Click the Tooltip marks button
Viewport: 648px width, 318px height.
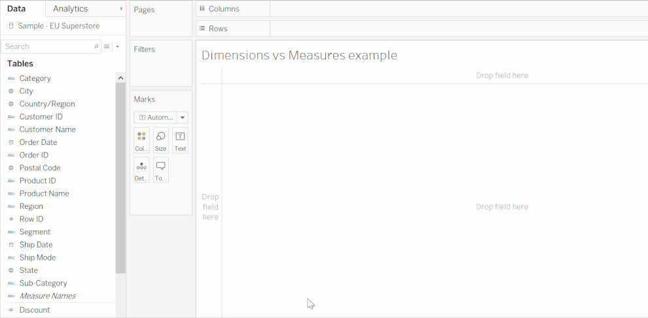160,170
